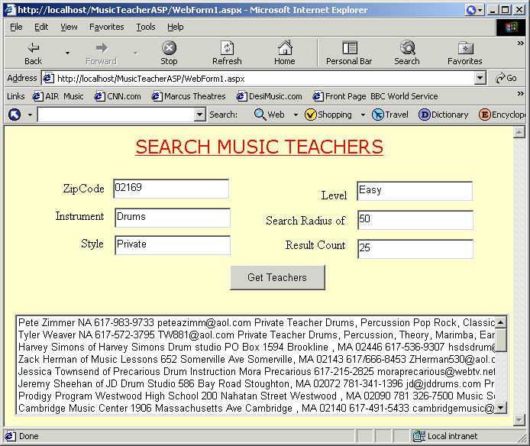Viewport: 530px width, 446px height.
Task: Click the page icon in Address bar
Action: pyautogui.click(x=48, y=79)
